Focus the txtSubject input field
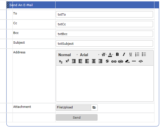The width and height of the screenshot is (165, 127). (x=104, y=44)
